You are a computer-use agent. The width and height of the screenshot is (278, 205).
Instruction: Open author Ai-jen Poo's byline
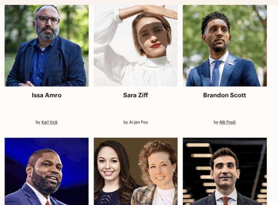(139, 122)
